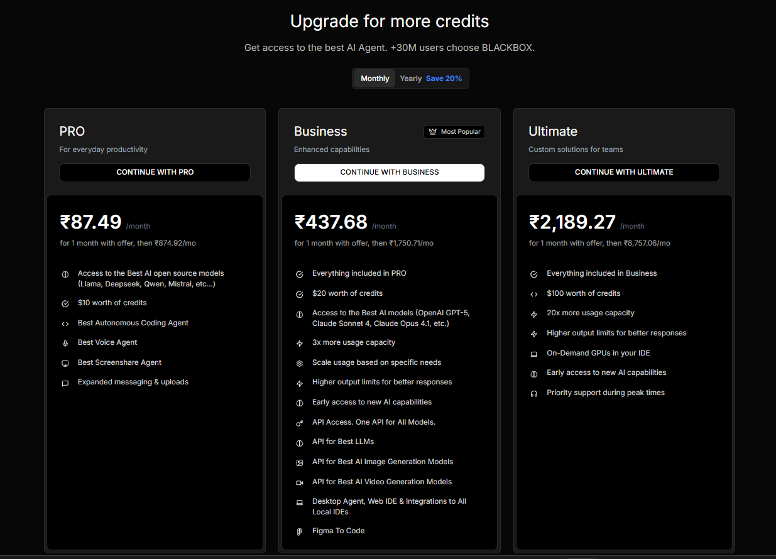Click monitor icon beside Best Screenshare Agent
This screenshot has width=776, height=559.
point(65,363)
